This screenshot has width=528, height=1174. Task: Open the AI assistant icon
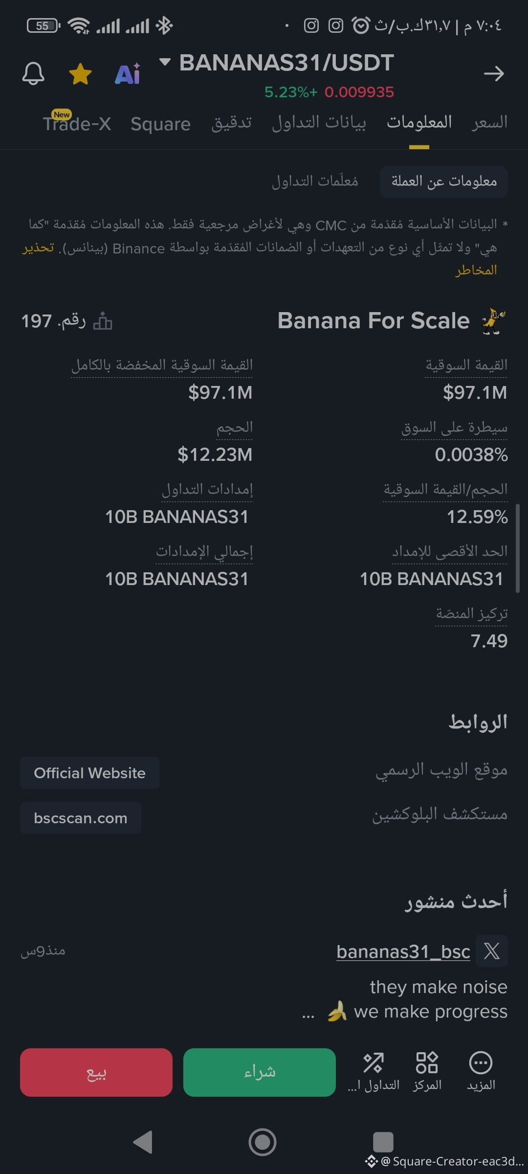(x=128, y=74)
